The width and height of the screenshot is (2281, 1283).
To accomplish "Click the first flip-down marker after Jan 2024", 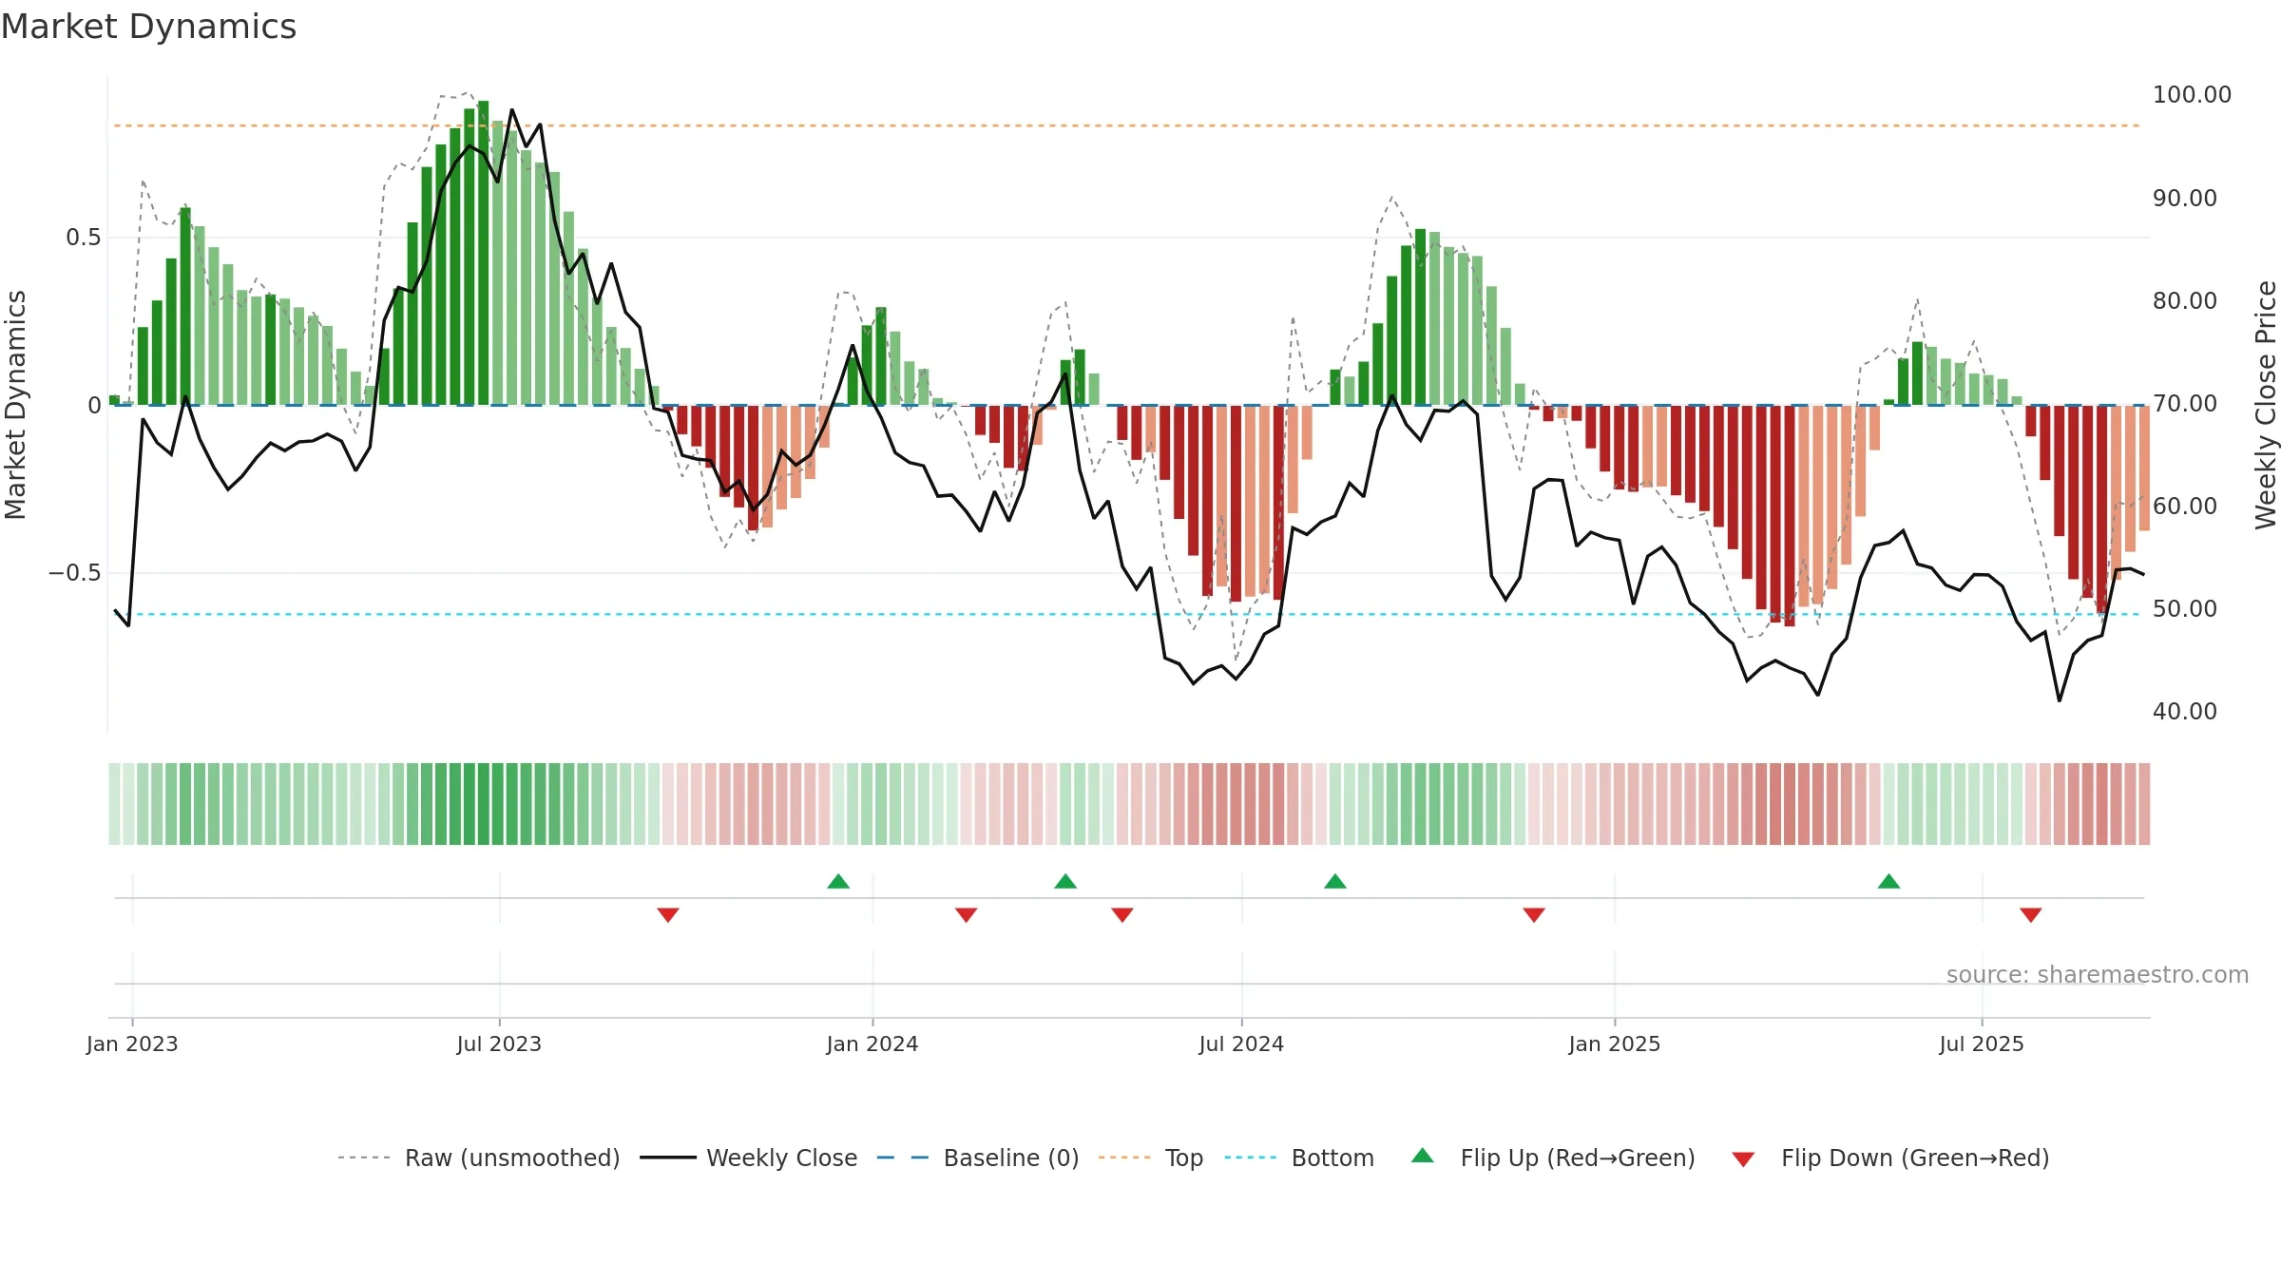I will (967, 915).
